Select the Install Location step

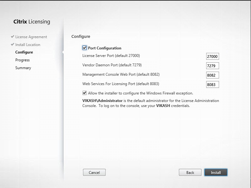click(28, 45)
